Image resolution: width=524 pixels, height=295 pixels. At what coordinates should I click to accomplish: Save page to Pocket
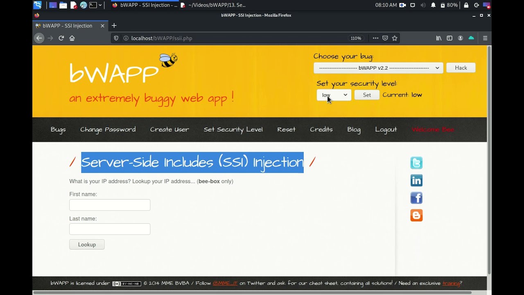(x=385, y=38)
